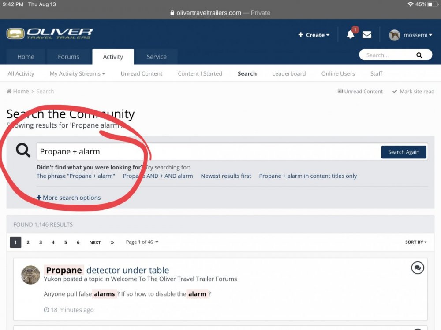
Task: Open the Create dropdown menu
Action: [x=314, y=35]
